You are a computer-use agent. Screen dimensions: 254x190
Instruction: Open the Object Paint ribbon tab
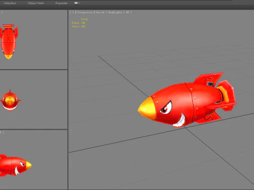(x=36, y=3)
